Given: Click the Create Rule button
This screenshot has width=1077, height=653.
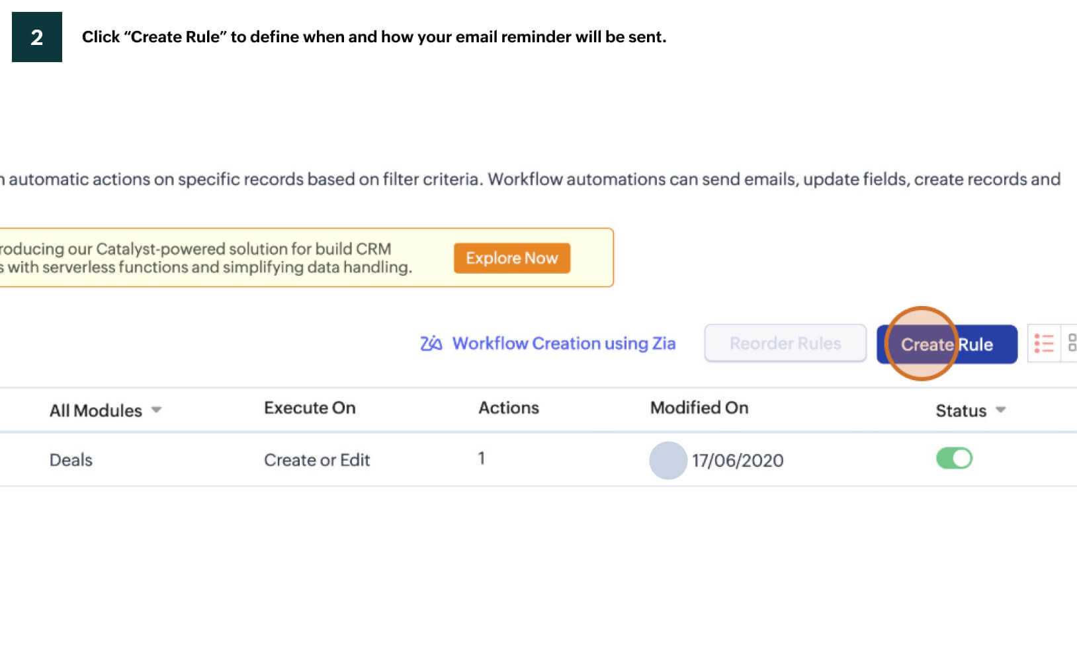Looking at the screenshot, I should [947, 344].
